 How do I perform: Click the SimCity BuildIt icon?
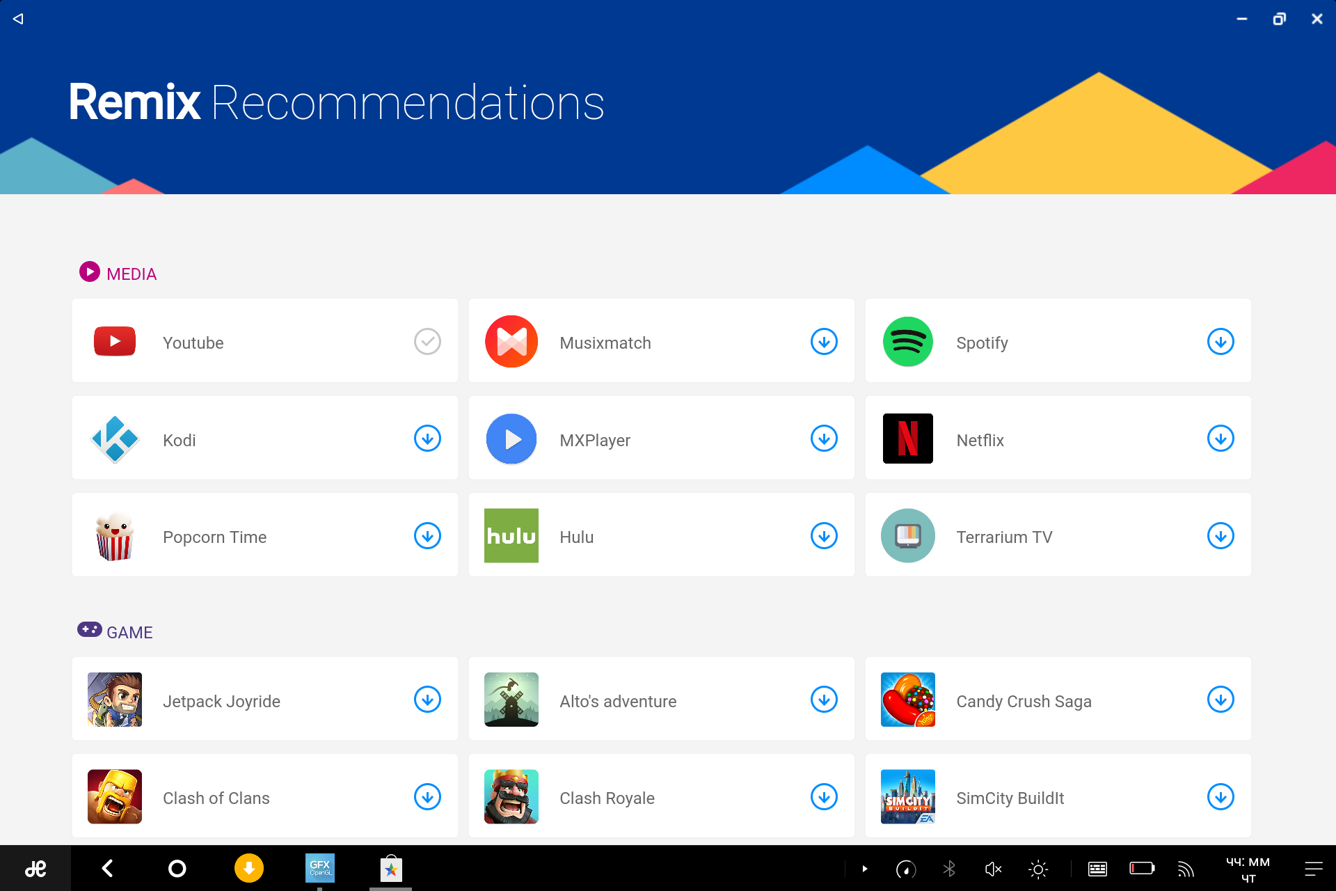[908, 797]
